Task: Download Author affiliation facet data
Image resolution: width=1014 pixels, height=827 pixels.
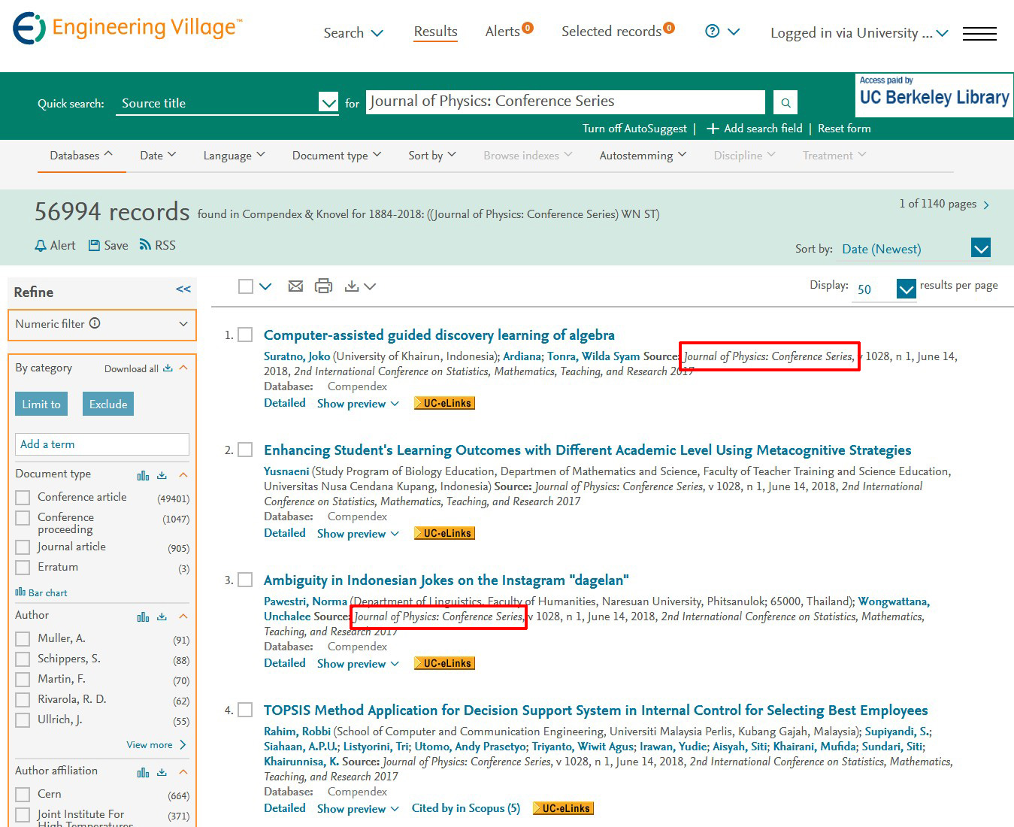Action: [162, 772]
